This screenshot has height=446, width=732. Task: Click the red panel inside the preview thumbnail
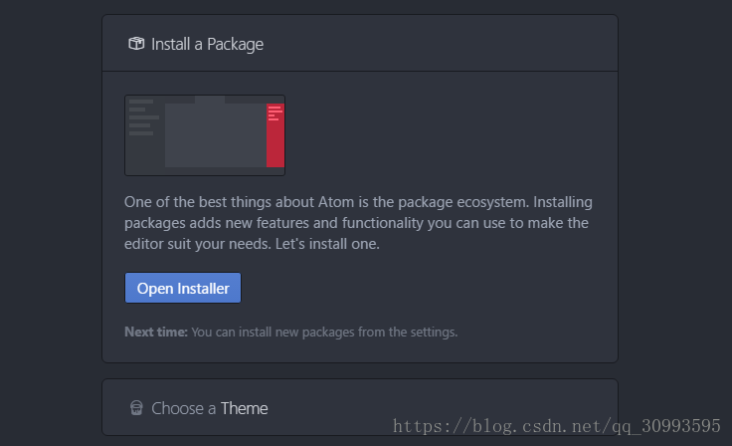(x=275, y=135)
